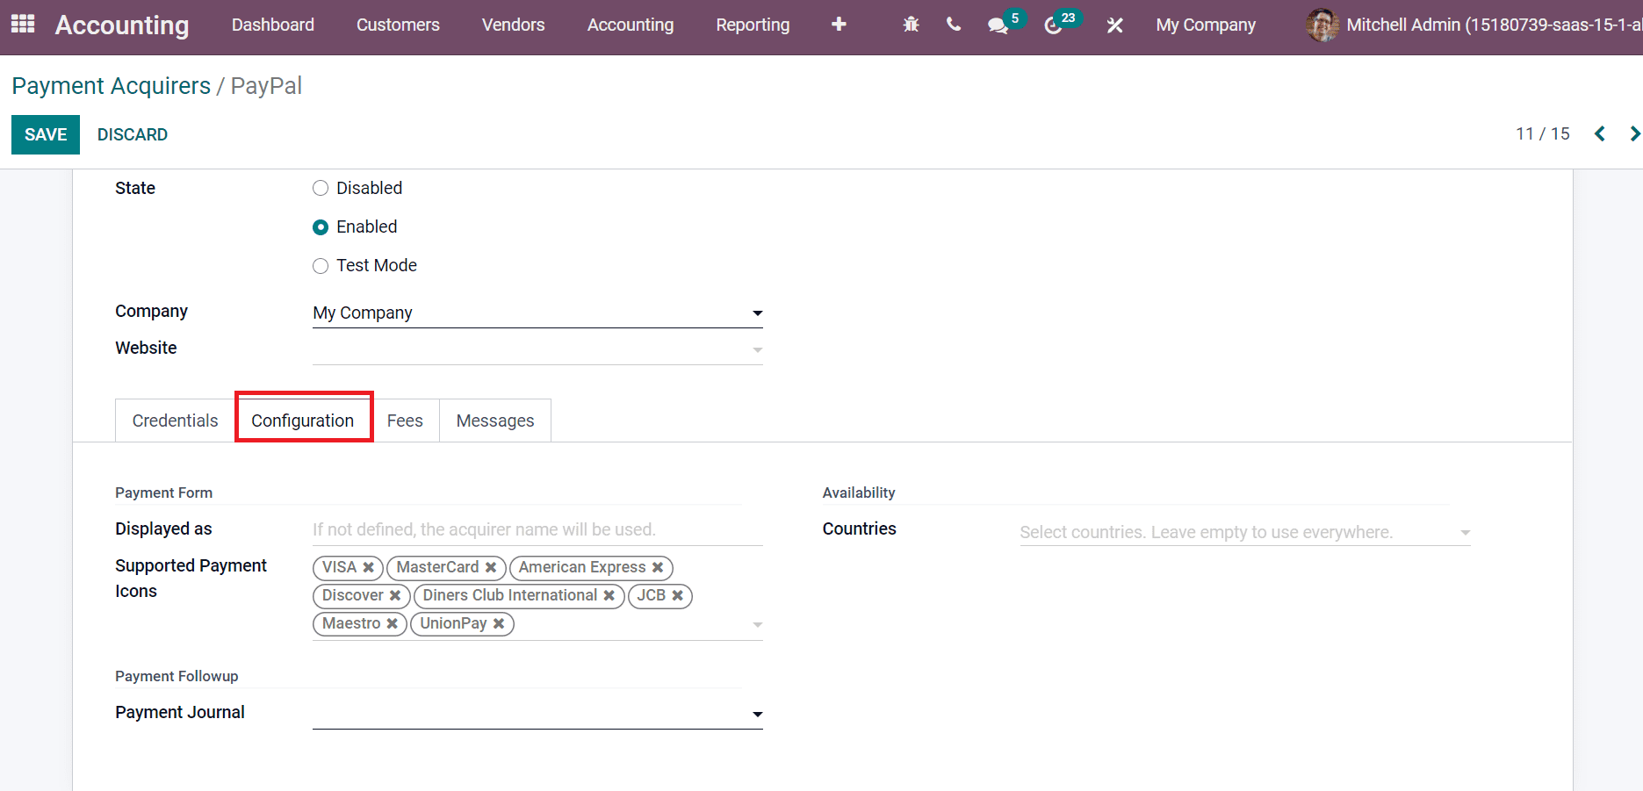Click the tools wrench icon
The height and width of the screenshot is (791, 1643).
(1114, 25)
